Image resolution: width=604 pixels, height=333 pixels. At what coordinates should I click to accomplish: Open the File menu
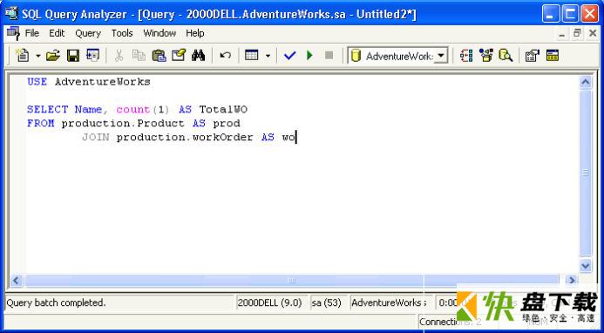[x=32, y=33]
